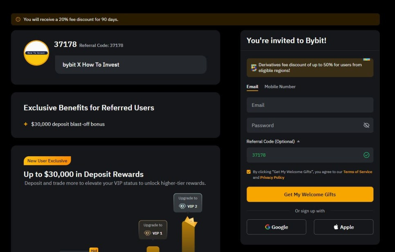Click the New User Exclusive tag
This screenshot has width=395, height=252.
(x=47, y=161)
